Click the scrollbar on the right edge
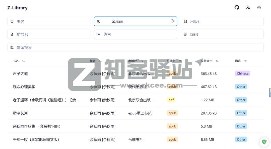Screen dimensions: 271x149 [x=270, y=93]
